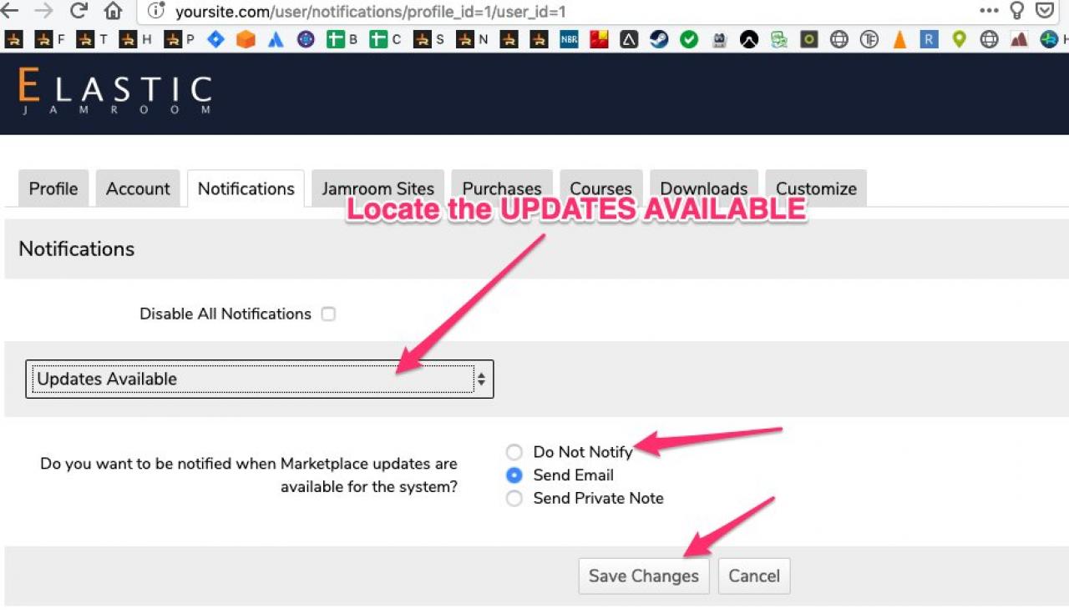Switch to the Courses tab

(x=601, y=188)
